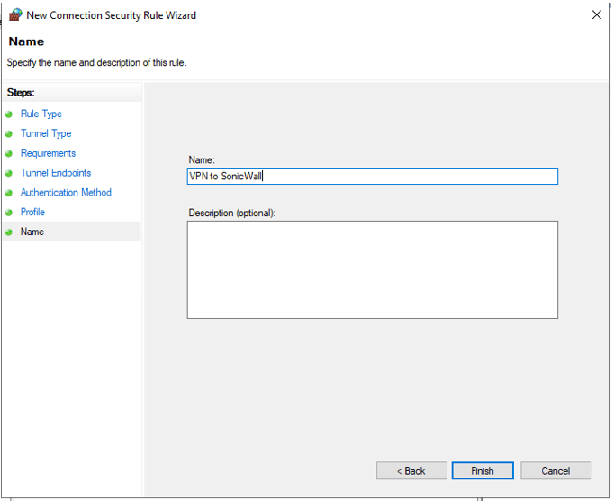Click inside the Description (optional) box
614x501 pixels.
point(372,269)
